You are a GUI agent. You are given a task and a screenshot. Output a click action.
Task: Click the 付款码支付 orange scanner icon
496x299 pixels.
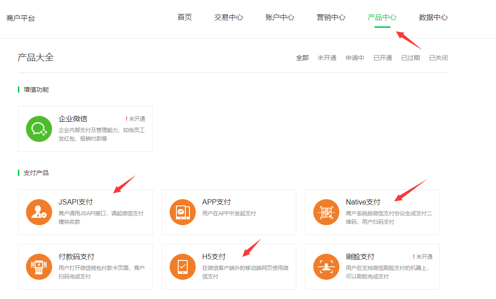pos(39,267)
